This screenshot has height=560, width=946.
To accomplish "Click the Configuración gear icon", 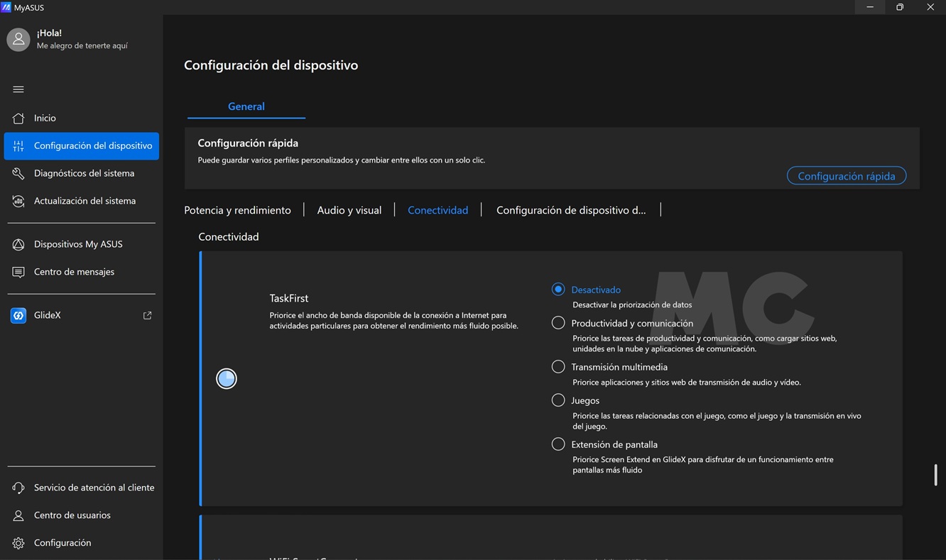I will pos(18,543).
